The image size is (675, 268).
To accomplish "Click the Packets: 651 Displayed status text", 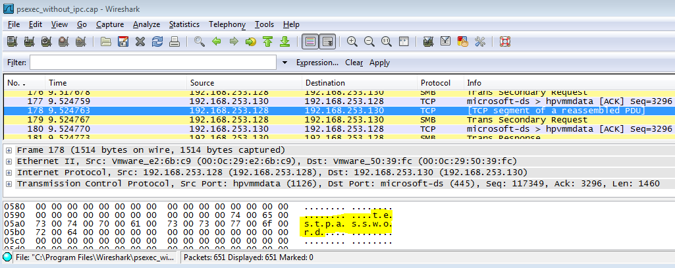I will 248,257.
